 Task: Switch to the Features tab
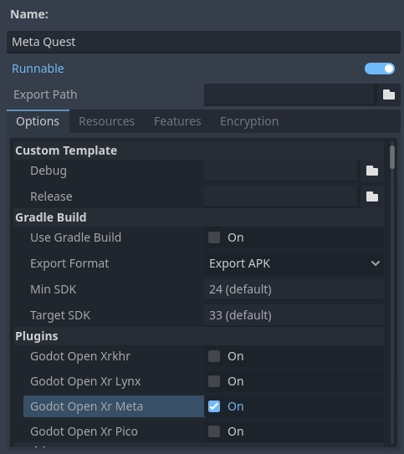(177, 121)
